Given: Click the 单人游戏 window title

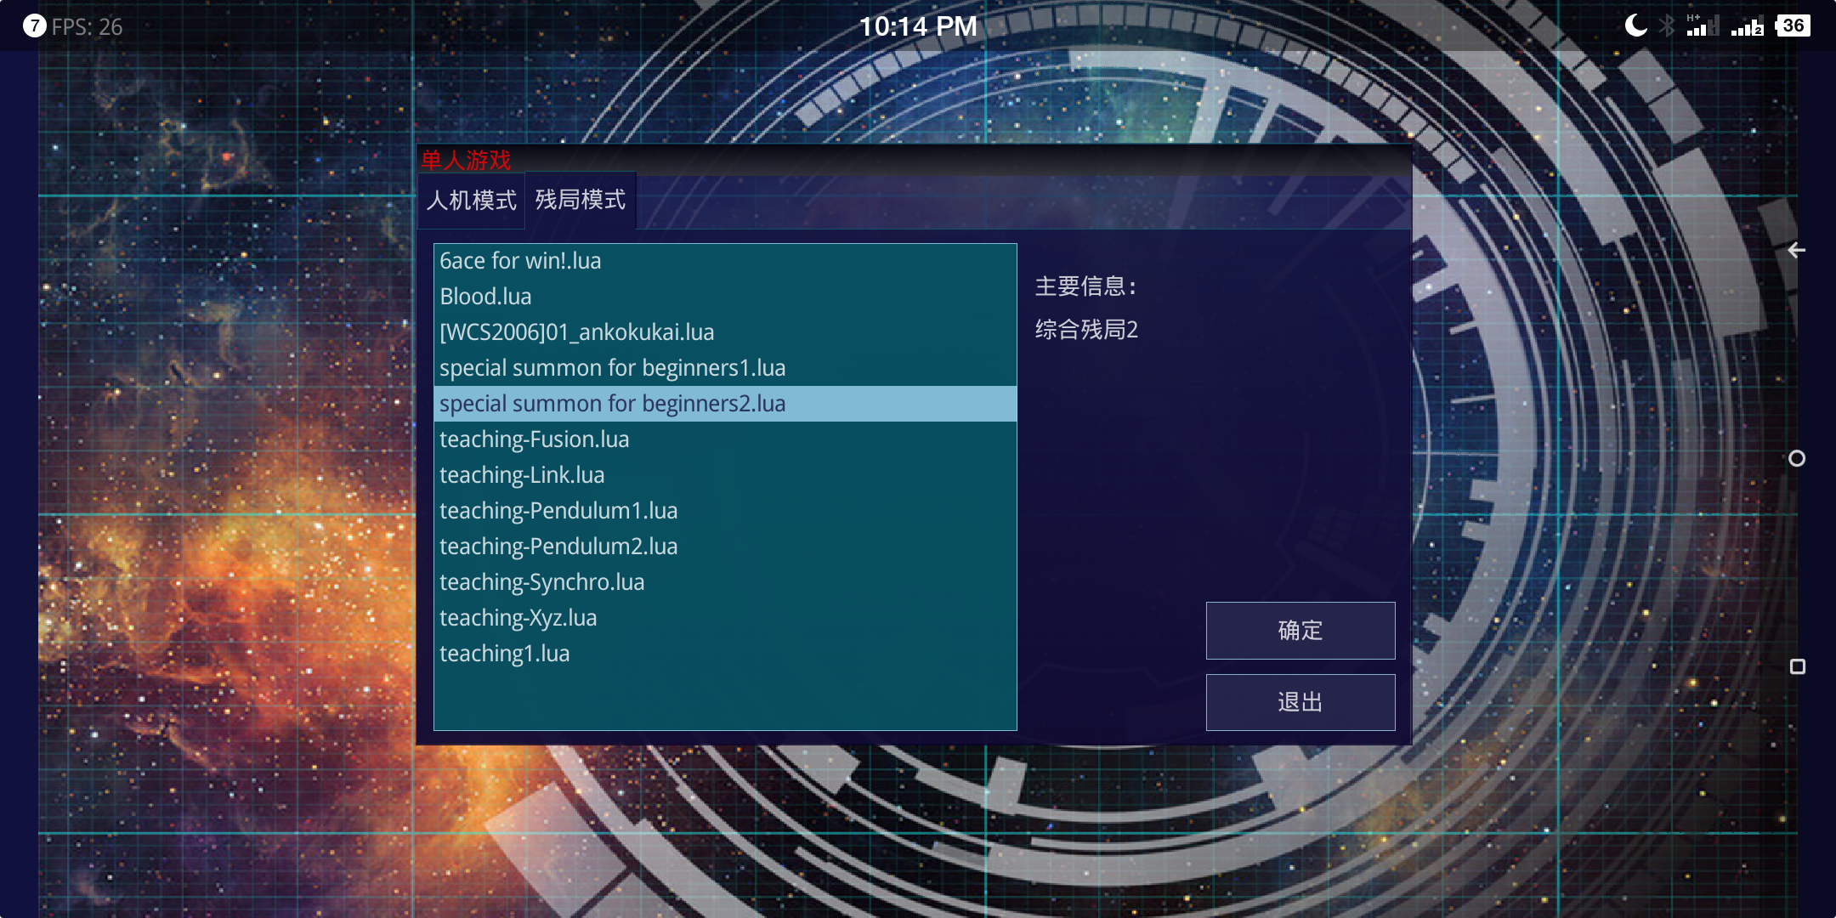Looking at the screenshot, I should tap(466, 160).
